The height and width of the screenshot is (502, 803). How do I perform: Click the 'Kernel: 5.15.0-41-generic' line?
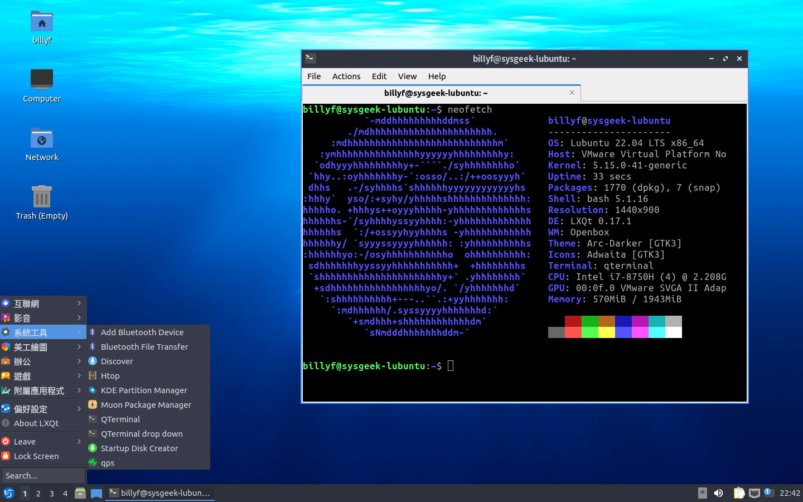coord(617,165)
